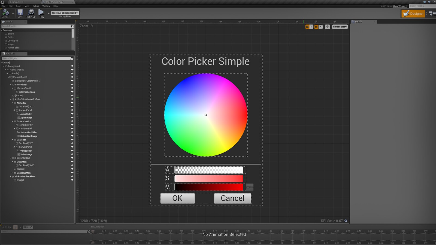This screenshot has width=436, height=245.
Task: Select the Cancel button widget on the canvas
Action: click(232, 198)
